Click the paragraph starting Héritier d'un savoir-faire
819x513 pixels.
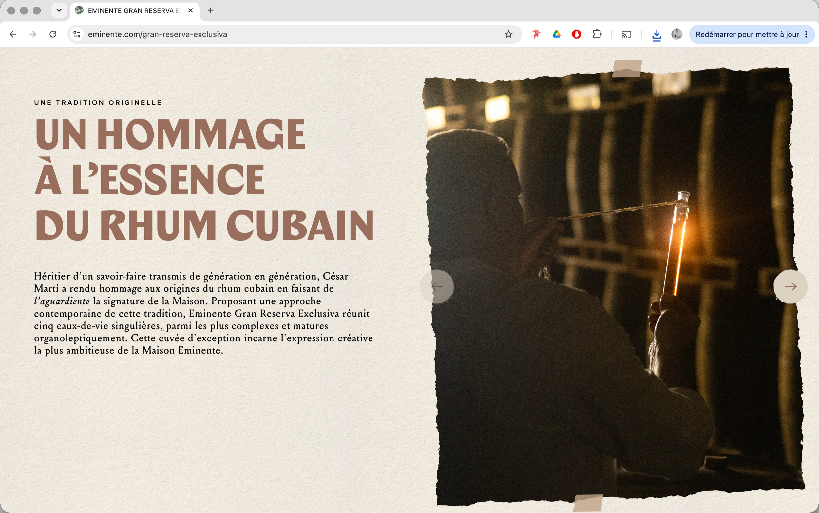point(204,313)
